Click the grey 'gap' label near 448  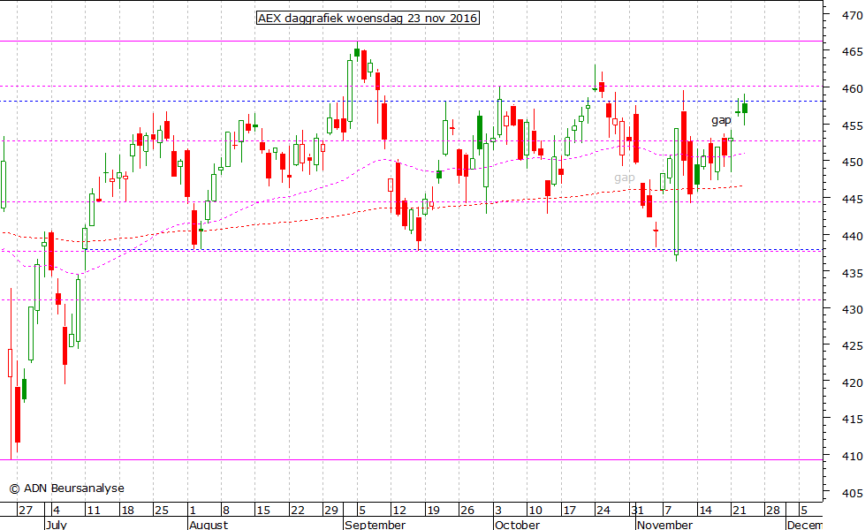click(625, 178)
